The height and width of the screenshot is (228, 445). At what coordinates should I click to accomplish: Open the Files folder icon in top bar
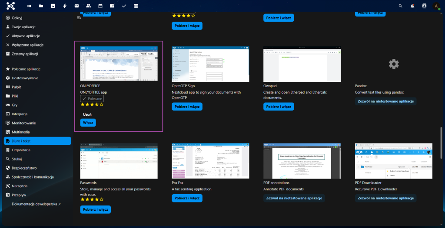(41, 6)
